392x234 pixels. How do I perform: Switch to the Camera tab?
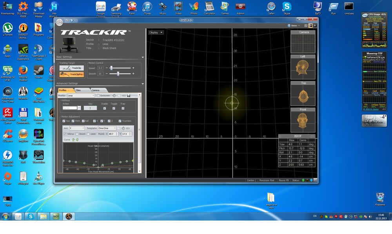pos(98,90)
